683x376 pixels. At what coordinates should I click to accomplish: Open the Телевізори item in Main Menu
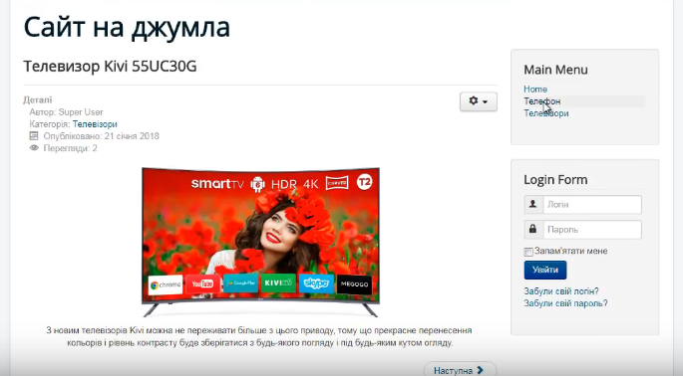click(546, 113)
